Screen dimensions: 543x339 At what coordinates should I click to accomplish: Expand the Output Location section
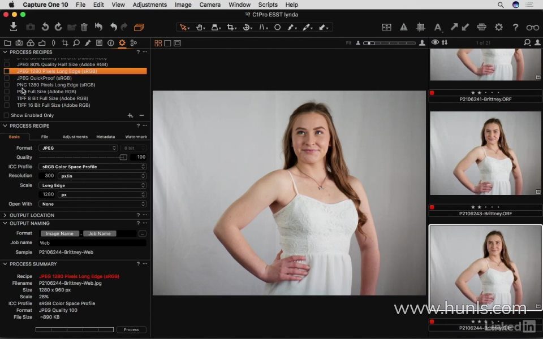pyautogui.click(x=32, y=215)
